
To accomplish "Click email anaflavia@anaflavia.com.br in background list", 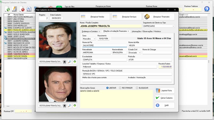I will point(189,17).
